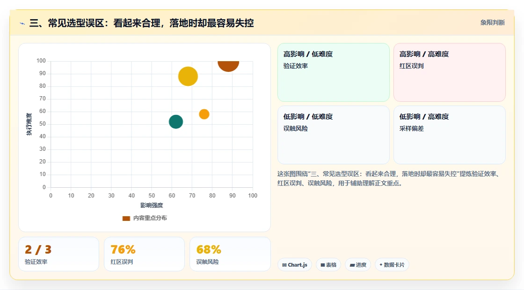The image size is (524, 290).
Task: Click the icon inside the Chart.js chip
Action: (x=284, y=265)
